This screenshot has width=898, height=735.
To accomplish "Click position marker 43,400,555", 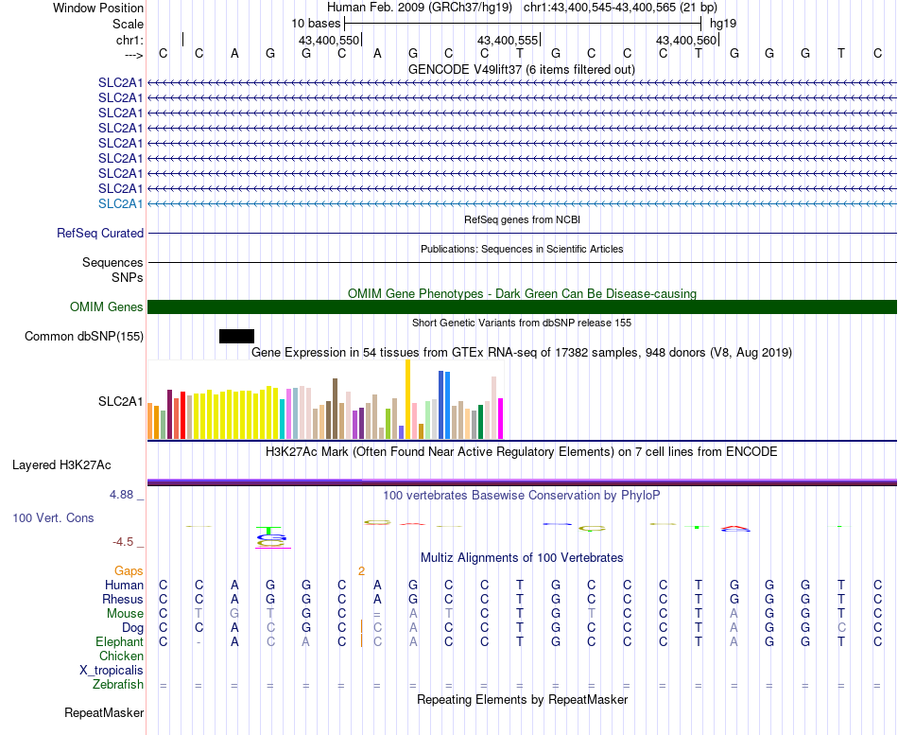I will [508, 40].
